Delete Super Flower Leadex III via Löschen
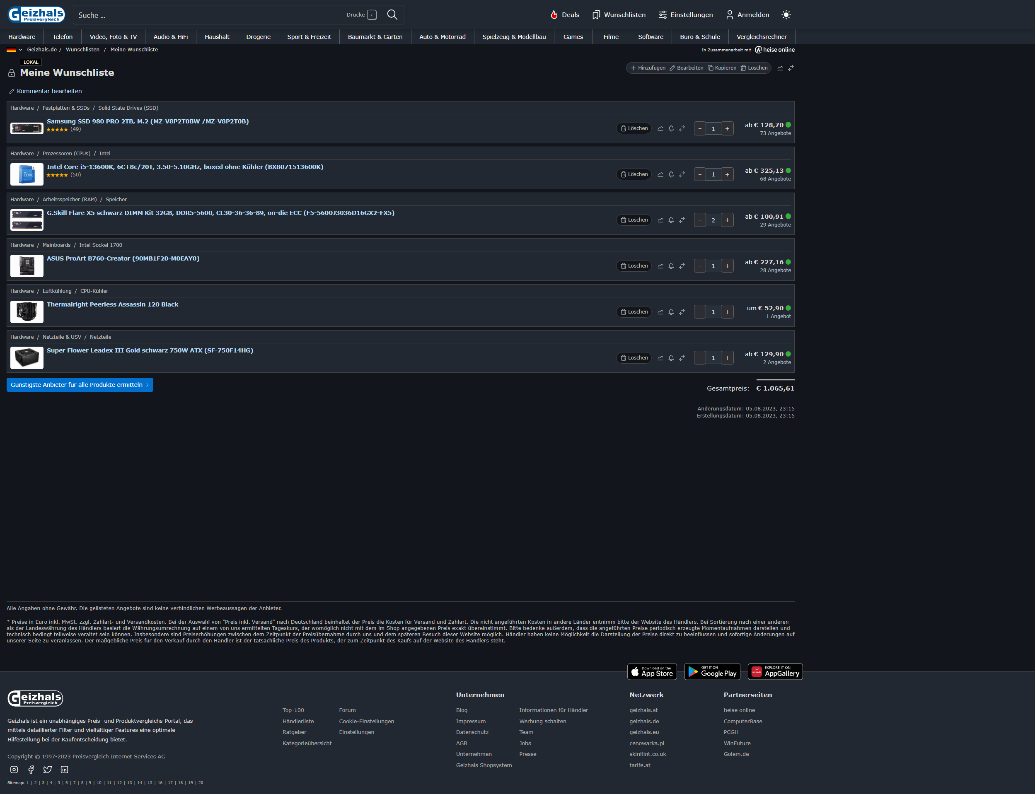 634,358
